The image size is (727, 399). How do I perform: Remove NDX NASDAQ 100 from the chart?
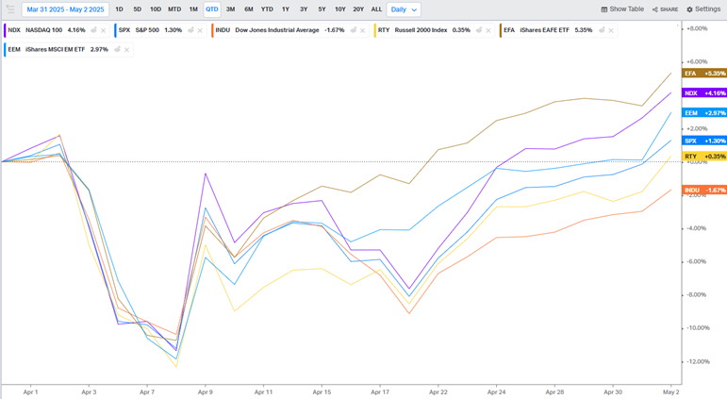[104, 30]
